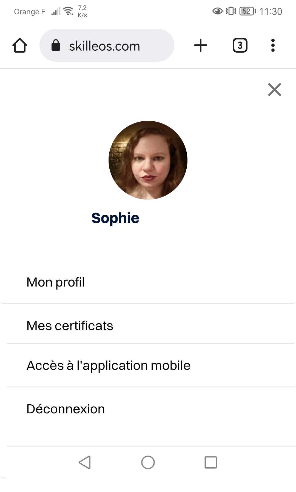Open the three-dot browser menu
The width and height of the screenshot is (296, 492).
(273, 45)
